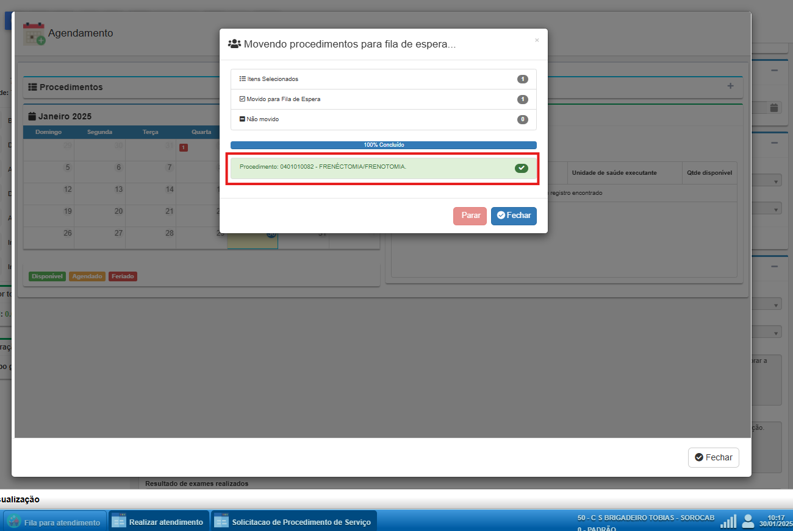Click the list icon beside Itens Selecionados
Viewport: 793px width, 531px height.
242,79
